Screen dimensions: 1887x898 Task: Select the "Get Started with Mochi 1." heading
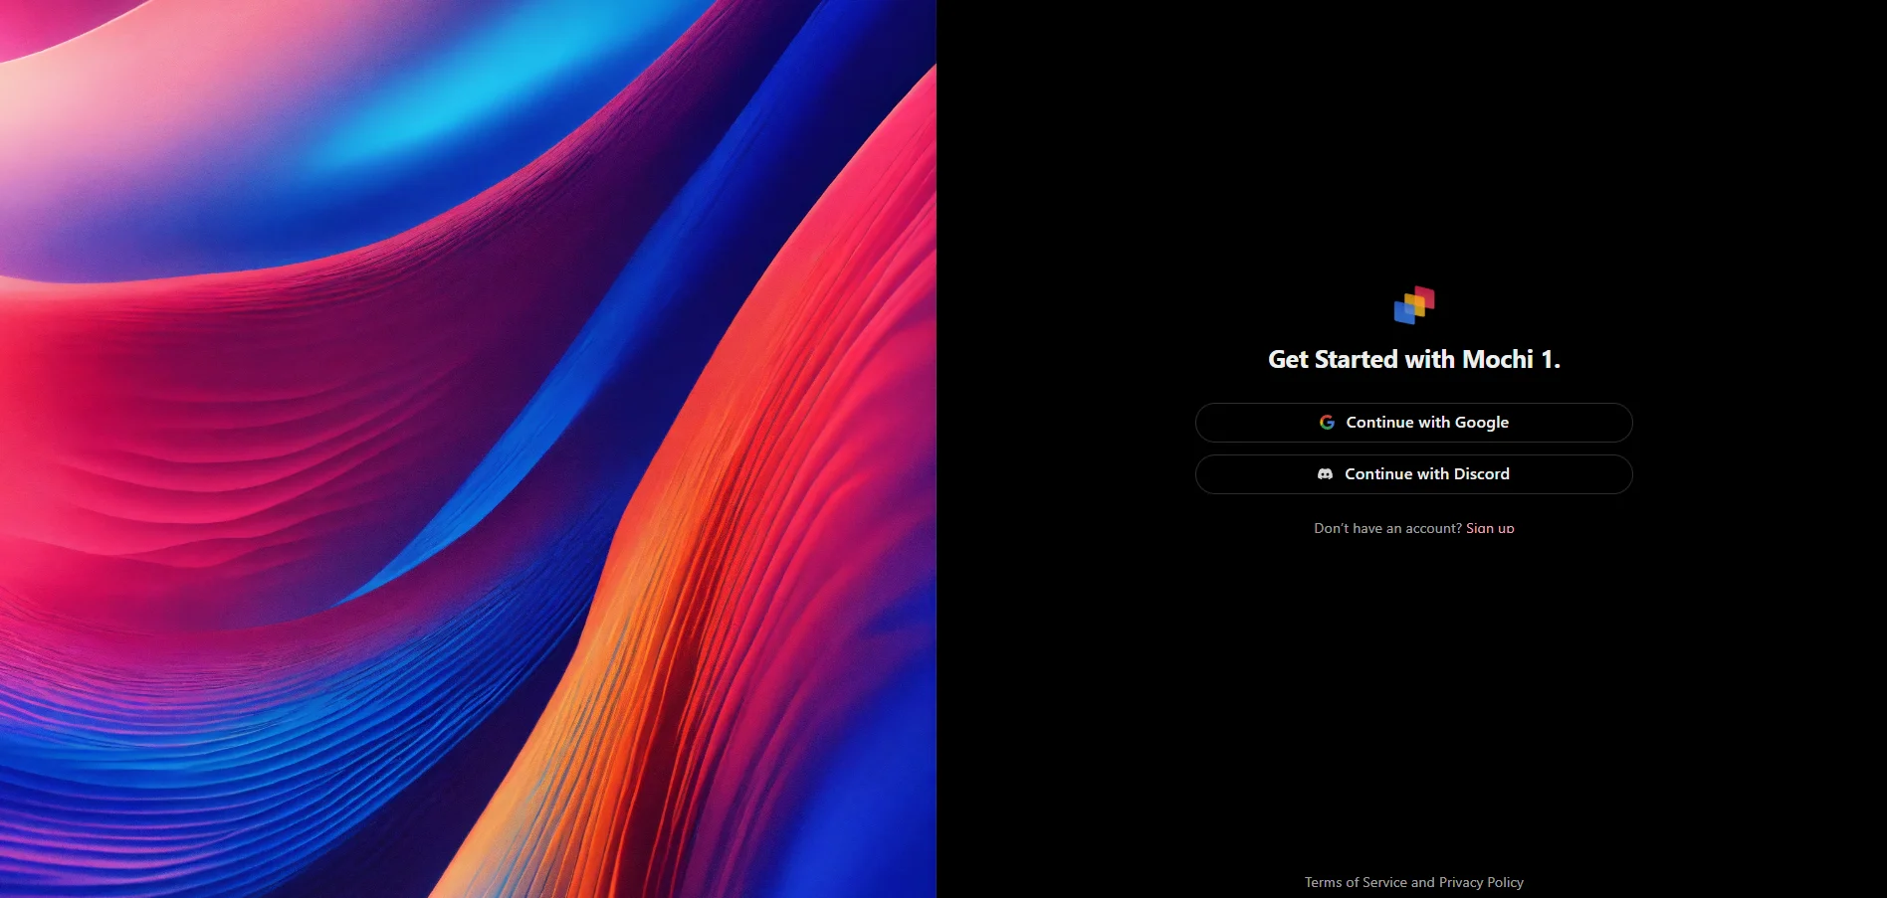[1414, 359]
